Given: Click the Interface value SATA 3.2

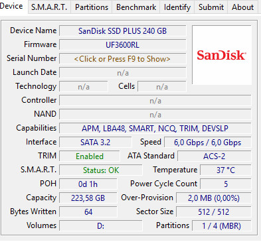Looking at the screenshot, I should (x=96, y=143).
